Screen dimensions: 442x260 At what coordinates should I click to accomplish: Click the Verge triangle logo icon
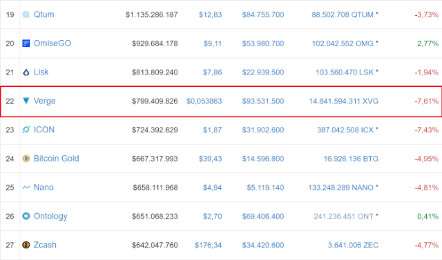[x=26, y=101]
